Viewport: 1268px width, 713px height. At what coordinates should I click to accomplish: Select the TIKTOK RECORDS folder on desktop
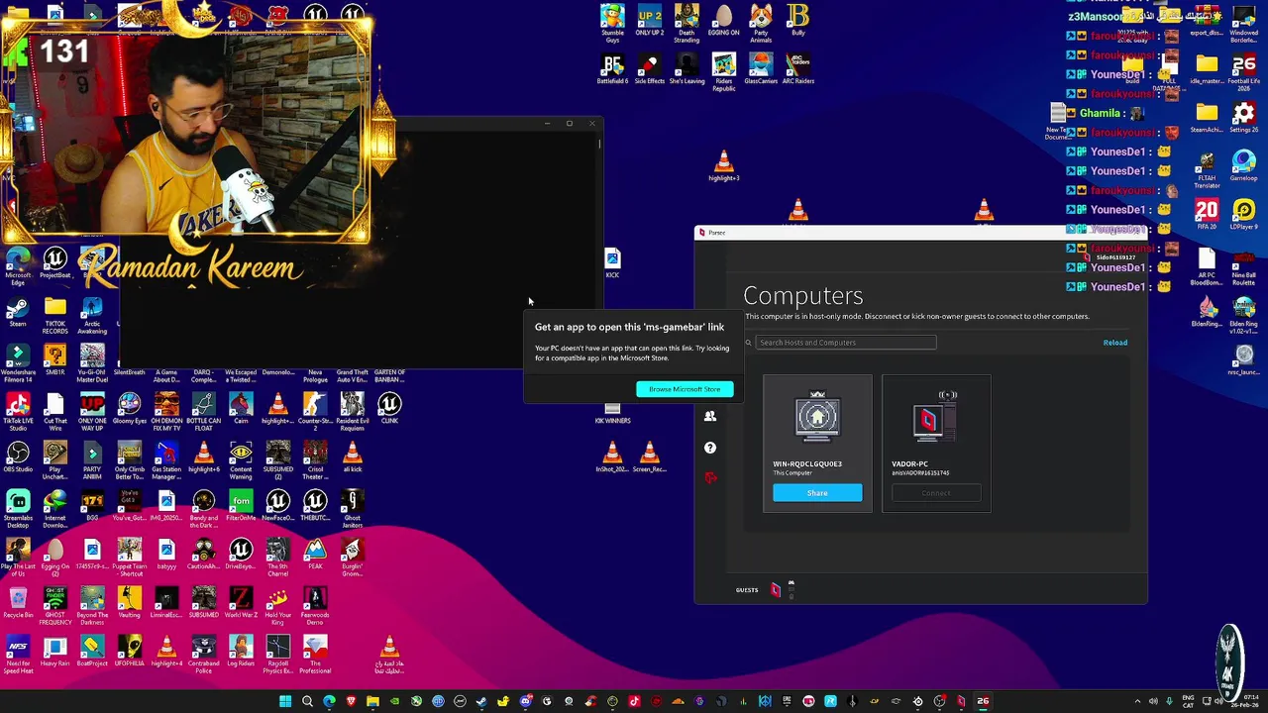click(x=54, y=316)
